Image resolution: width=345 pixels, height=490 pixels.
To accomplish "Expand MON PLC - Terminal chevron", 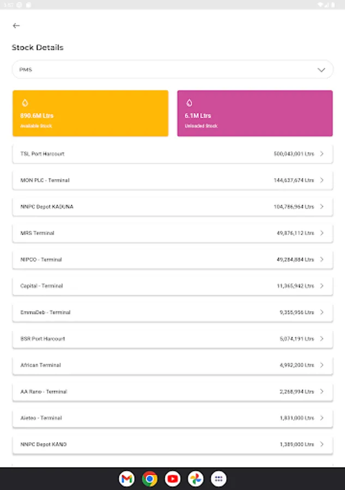I will pyautogui.click(x=322, y=180).
